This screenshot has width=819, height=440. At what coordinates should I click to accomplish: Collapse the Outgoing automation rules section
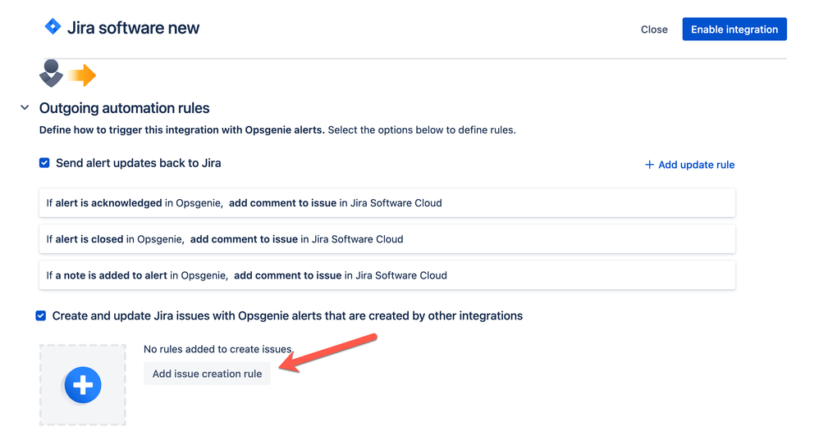point(25,108)
